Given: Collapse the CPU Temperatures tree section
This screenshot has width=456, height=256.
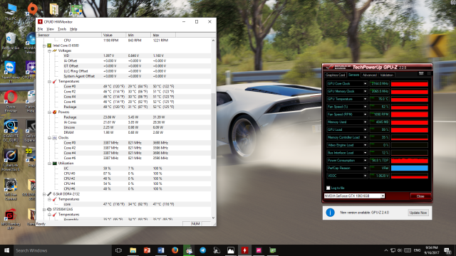Looking at the screenshot, I should [49, 81].
